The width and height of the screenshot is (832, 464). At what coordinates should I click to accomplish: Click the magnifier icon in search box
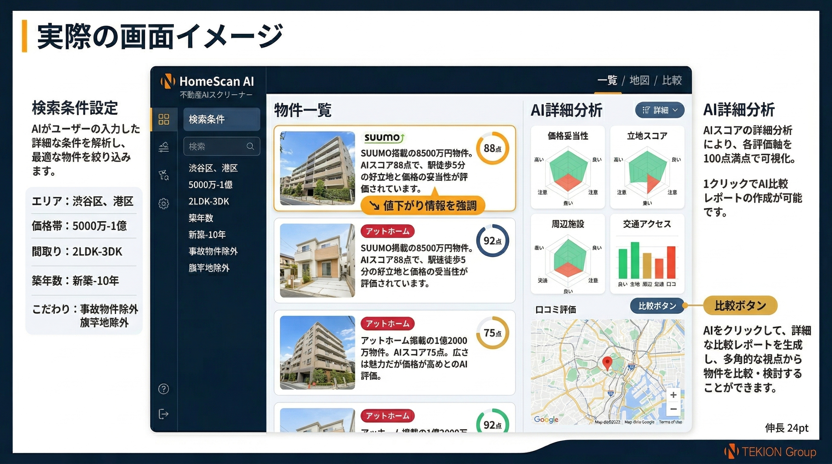(250, 146)
